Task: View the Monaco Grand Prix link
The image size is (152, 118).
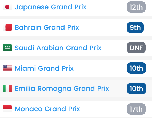Action: click(x=47, y=109)
